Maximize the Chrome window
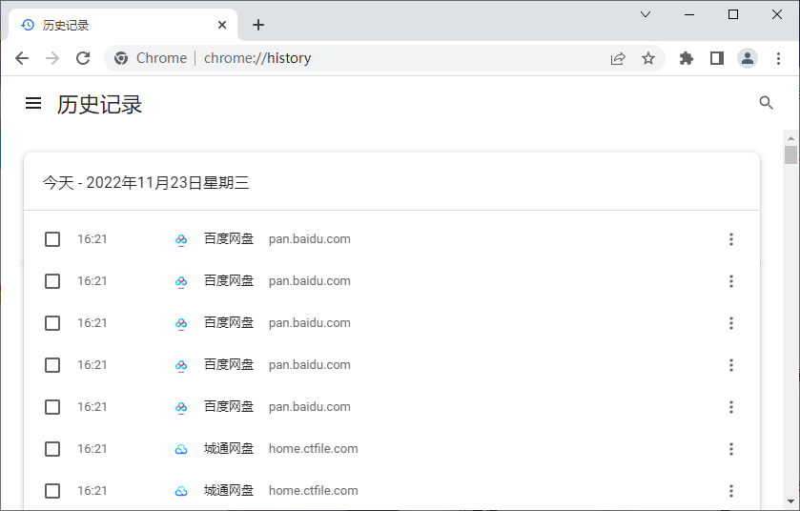This screenshot has width=800, height=511. pos(733,14)
